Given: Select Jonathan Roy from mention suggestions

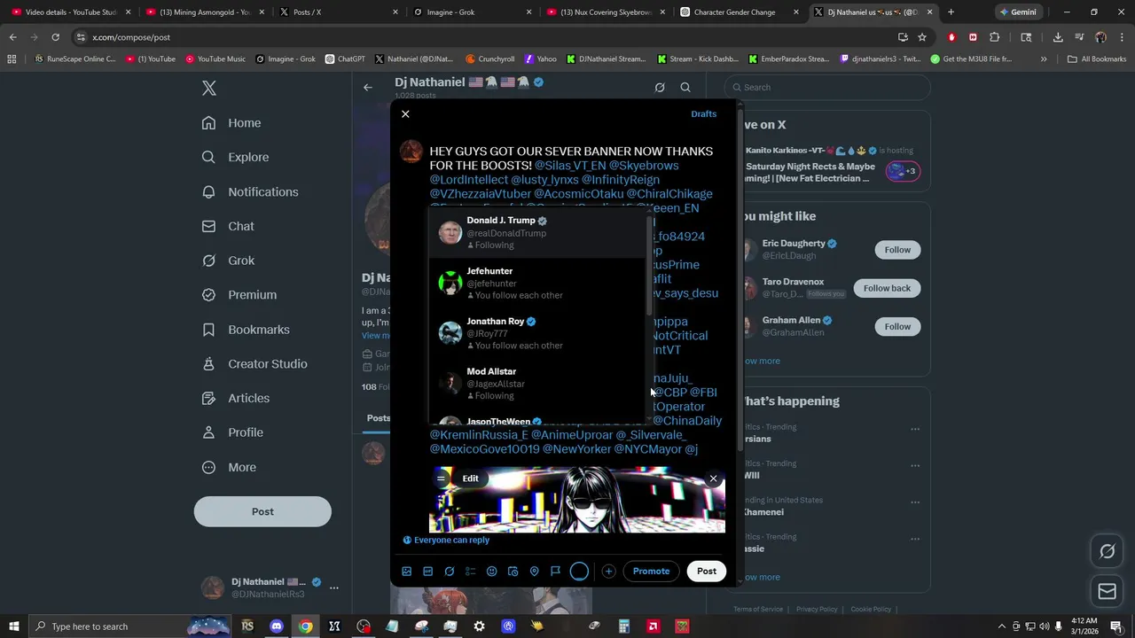Looking at the screenshot, I should 538,333.
